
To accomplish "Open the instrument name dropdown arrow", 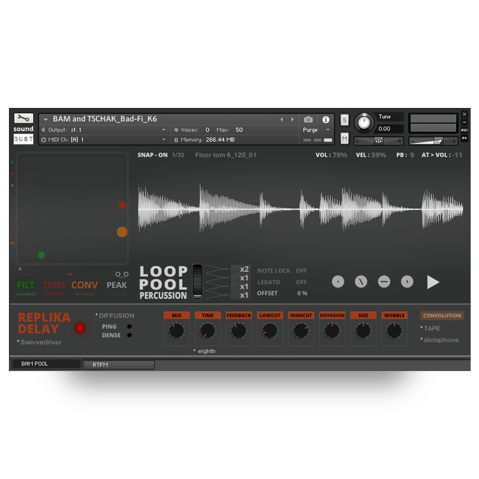I will pos(45,119).
